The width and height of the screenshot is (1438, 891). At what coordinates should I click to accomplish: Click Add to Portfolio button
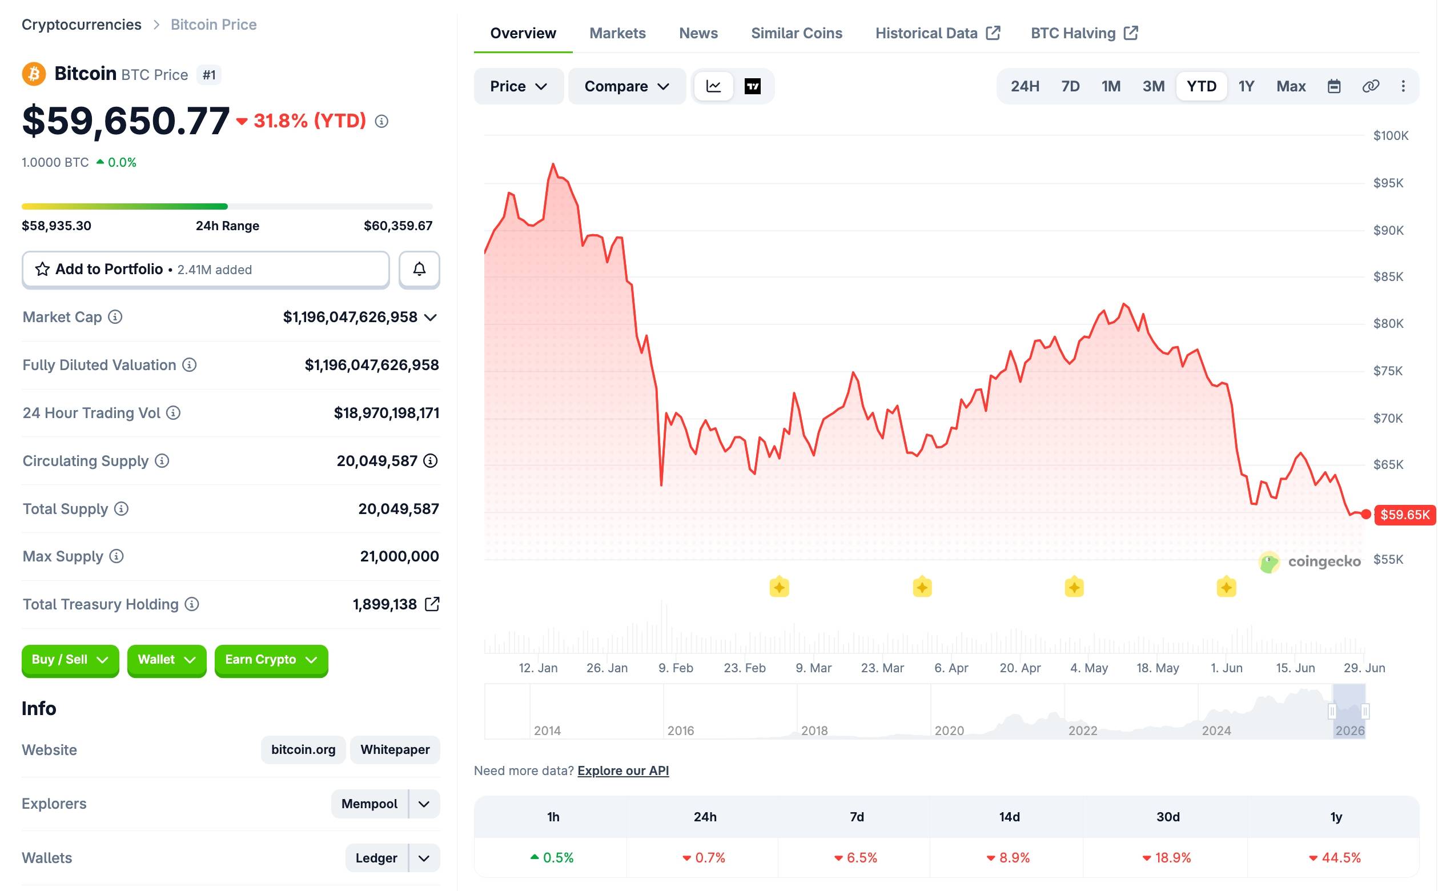206,270
